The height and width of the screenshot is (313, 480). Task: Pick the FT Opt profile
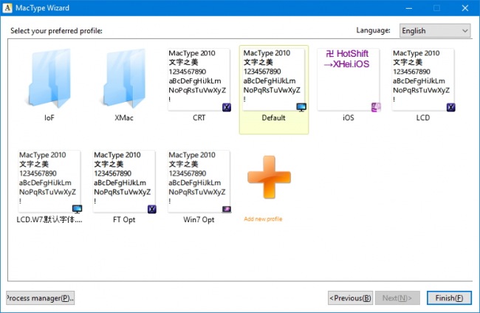point(124,182)
